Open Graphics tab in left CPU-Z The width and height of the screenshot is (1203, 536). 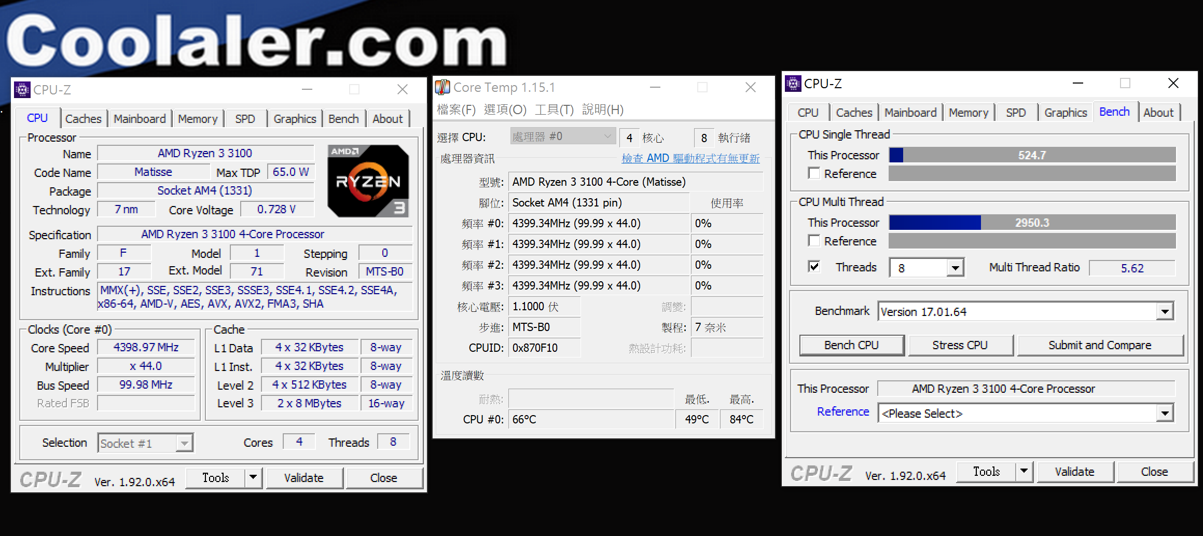click(x=295, y=119)
